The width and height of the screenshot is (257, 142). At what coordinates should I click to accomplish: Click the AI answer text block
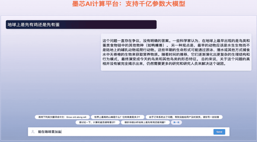[x=176, y=52]
